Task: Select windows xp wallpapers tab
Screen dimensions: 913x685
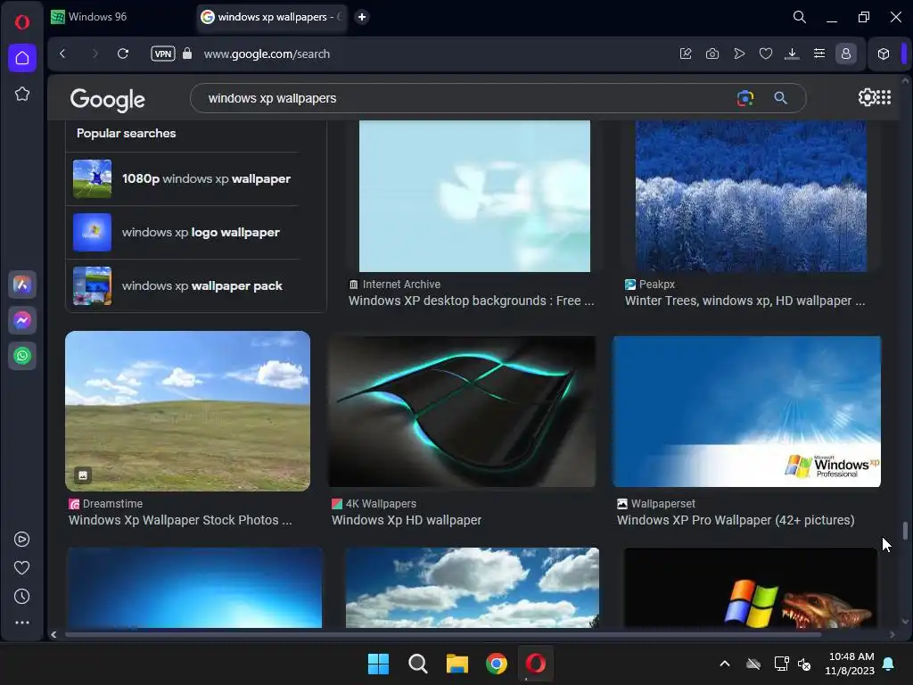Action: [x=272, y=17]
